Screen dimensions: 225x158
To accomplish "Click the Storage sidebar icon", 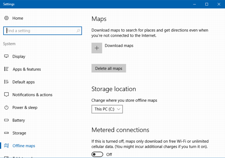I will 6,133.
